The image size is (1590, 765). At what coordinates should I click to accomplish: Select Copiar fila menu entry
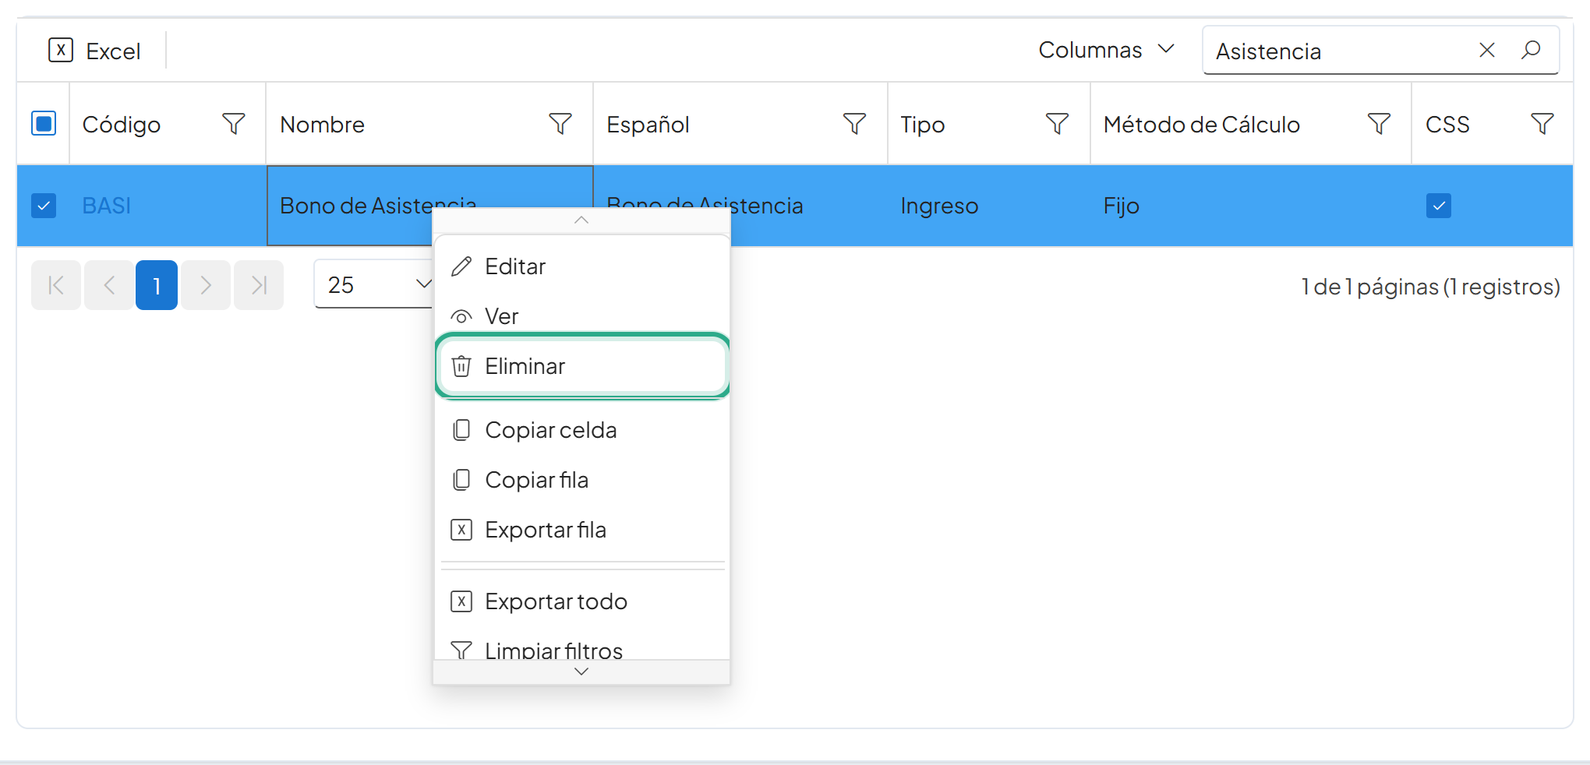(581, 480)
